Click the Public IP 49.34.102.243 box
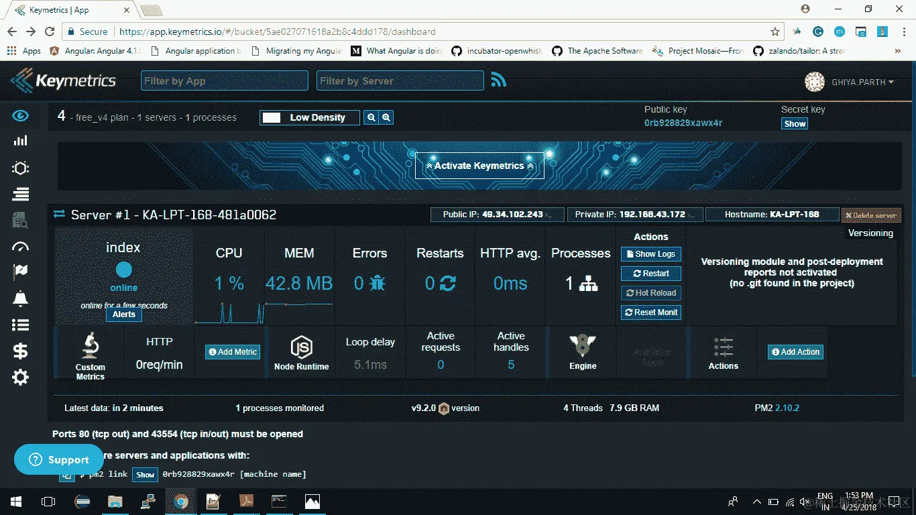The width and height of the screenshot is (916, 515). click(x=498, y=215)
